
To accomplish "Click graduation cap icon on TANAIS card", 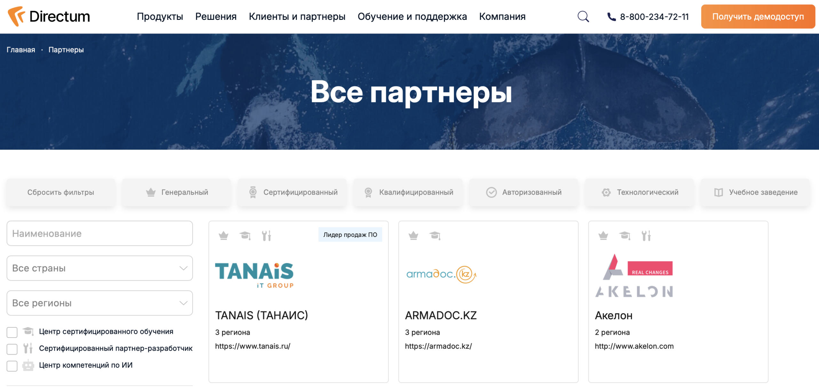I will click(x=245, y=236).
